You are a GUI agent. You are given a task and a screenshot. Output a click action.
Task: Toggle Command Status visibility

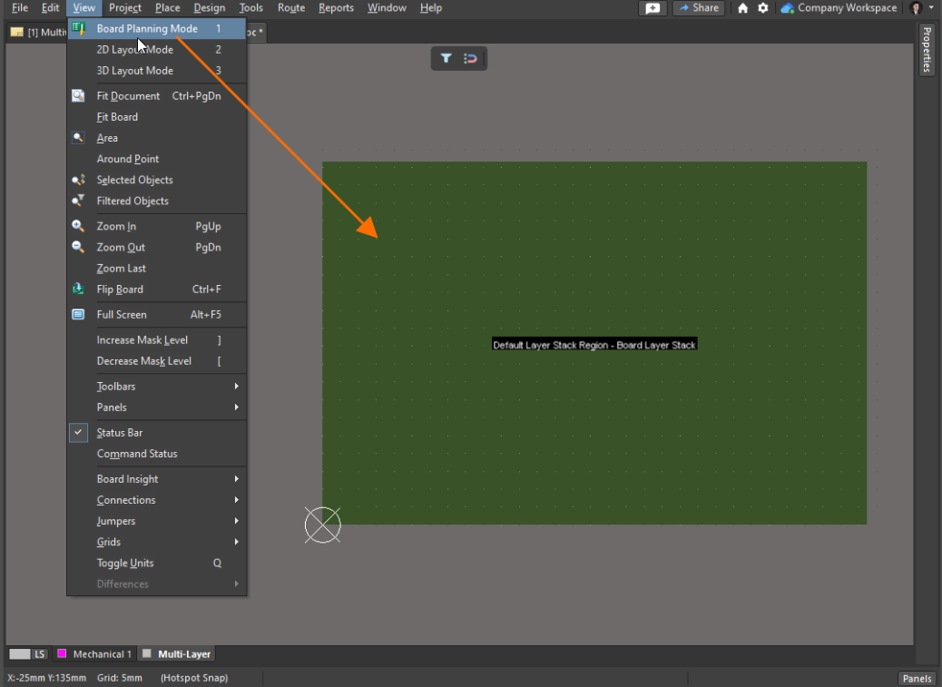(137, 454)
